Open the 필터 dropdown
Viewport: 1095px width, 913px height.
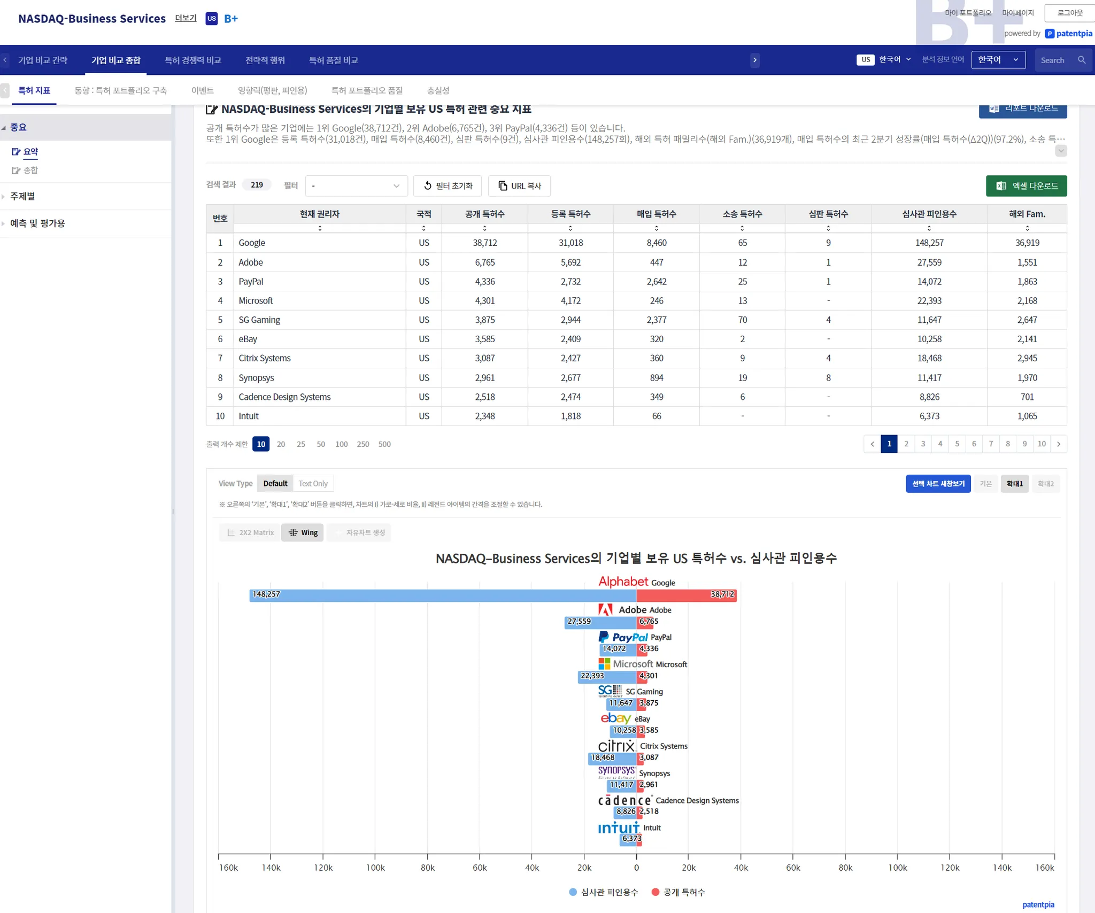356,185
